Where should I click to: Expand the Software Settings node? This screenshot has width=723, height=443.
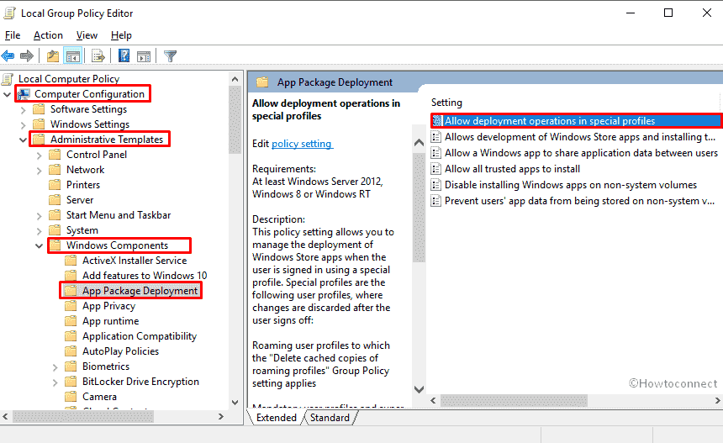tap(23, 110)
